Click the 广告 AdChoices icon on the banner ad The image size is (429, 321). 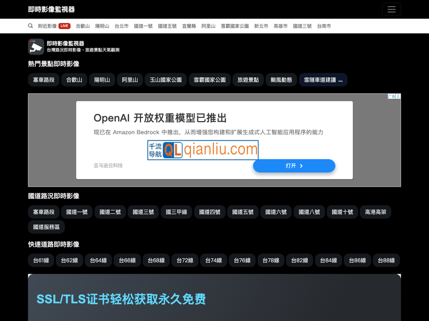click(x=391, y=96)
